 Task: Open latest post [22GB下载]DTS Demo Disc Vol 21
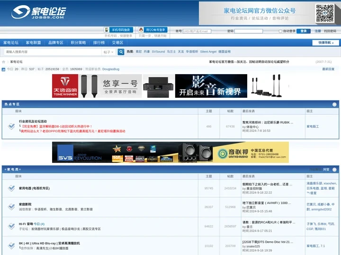click(x=268, y=242)
